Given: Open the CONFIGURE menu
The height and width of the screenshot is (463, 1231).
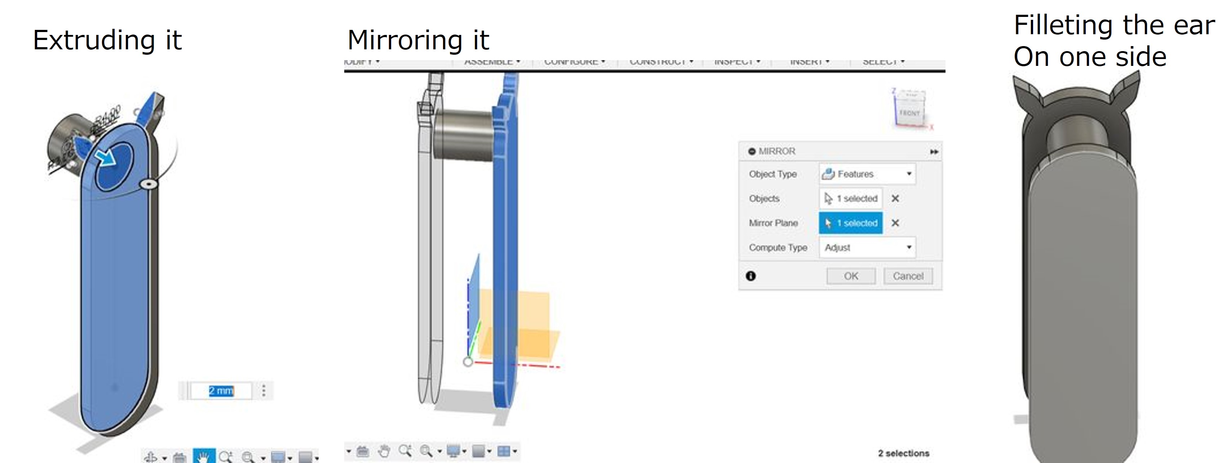Looking at the screenshot, I should pyautogui.click(x=575, y=62).
